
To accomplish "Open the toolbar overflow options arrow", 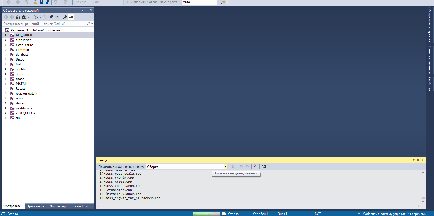I will 228,3.
